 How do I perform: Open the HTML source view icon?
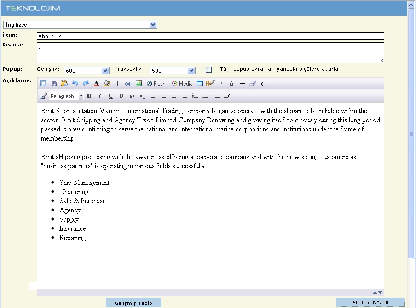coord(263,84)
